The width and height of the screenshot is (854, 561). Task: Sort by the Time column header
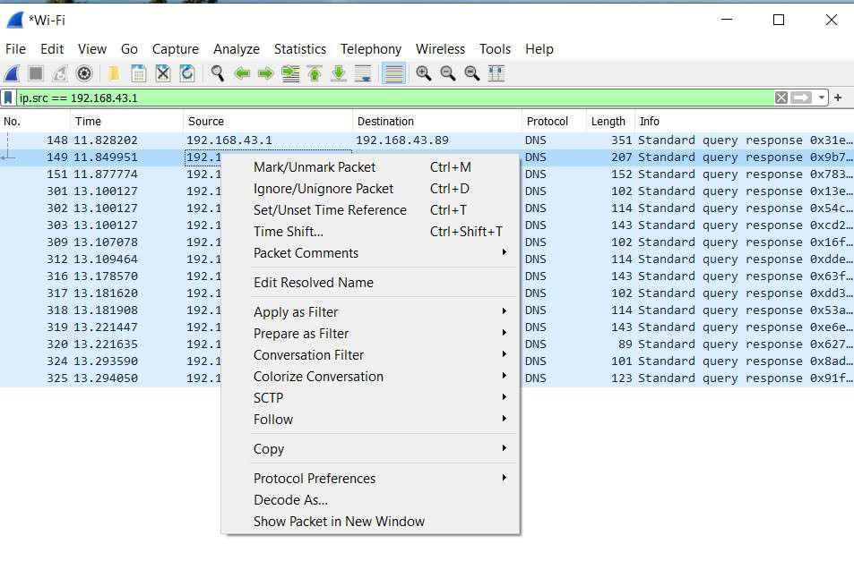(126, 121)
